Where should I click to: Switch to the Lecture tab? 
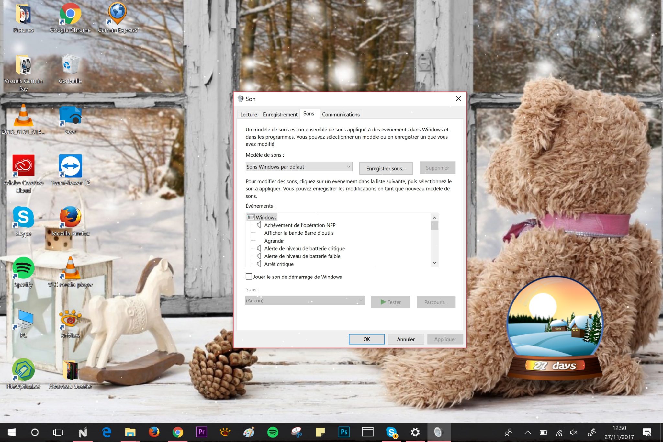coord(248,114)
